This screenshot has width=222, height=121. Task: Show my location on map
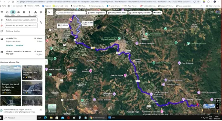218,100
